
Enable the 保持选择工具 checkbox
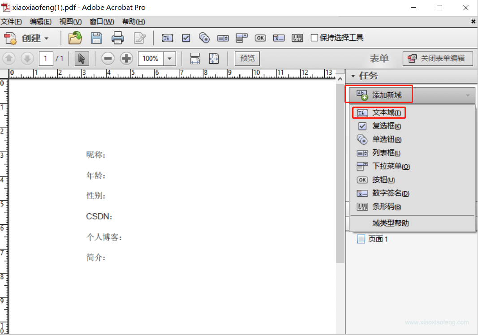tap(314, 38)
